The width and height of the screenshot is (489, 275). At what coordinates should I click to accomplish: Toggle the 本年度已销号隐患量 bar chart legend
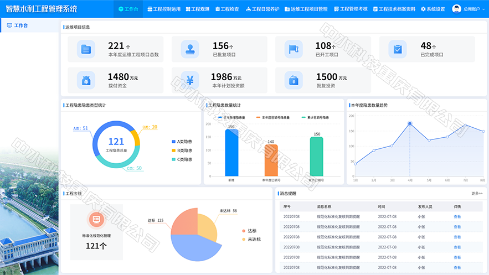(273, 117)
